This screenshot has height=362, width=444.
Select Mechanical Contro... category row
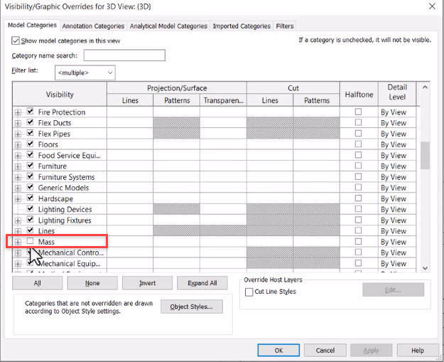71,252
